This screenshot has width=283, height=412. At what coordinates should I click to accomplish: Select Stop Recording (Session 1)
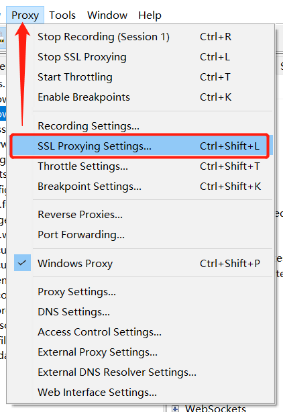(x=141, y=37)
